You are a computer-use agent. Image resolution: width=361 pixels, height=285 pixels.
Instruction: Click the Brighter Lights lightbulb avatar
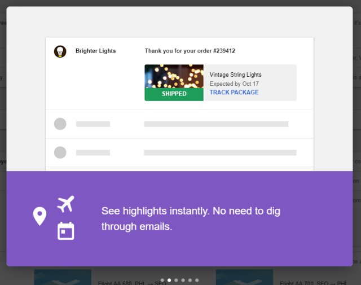click(x=60, y=51)
